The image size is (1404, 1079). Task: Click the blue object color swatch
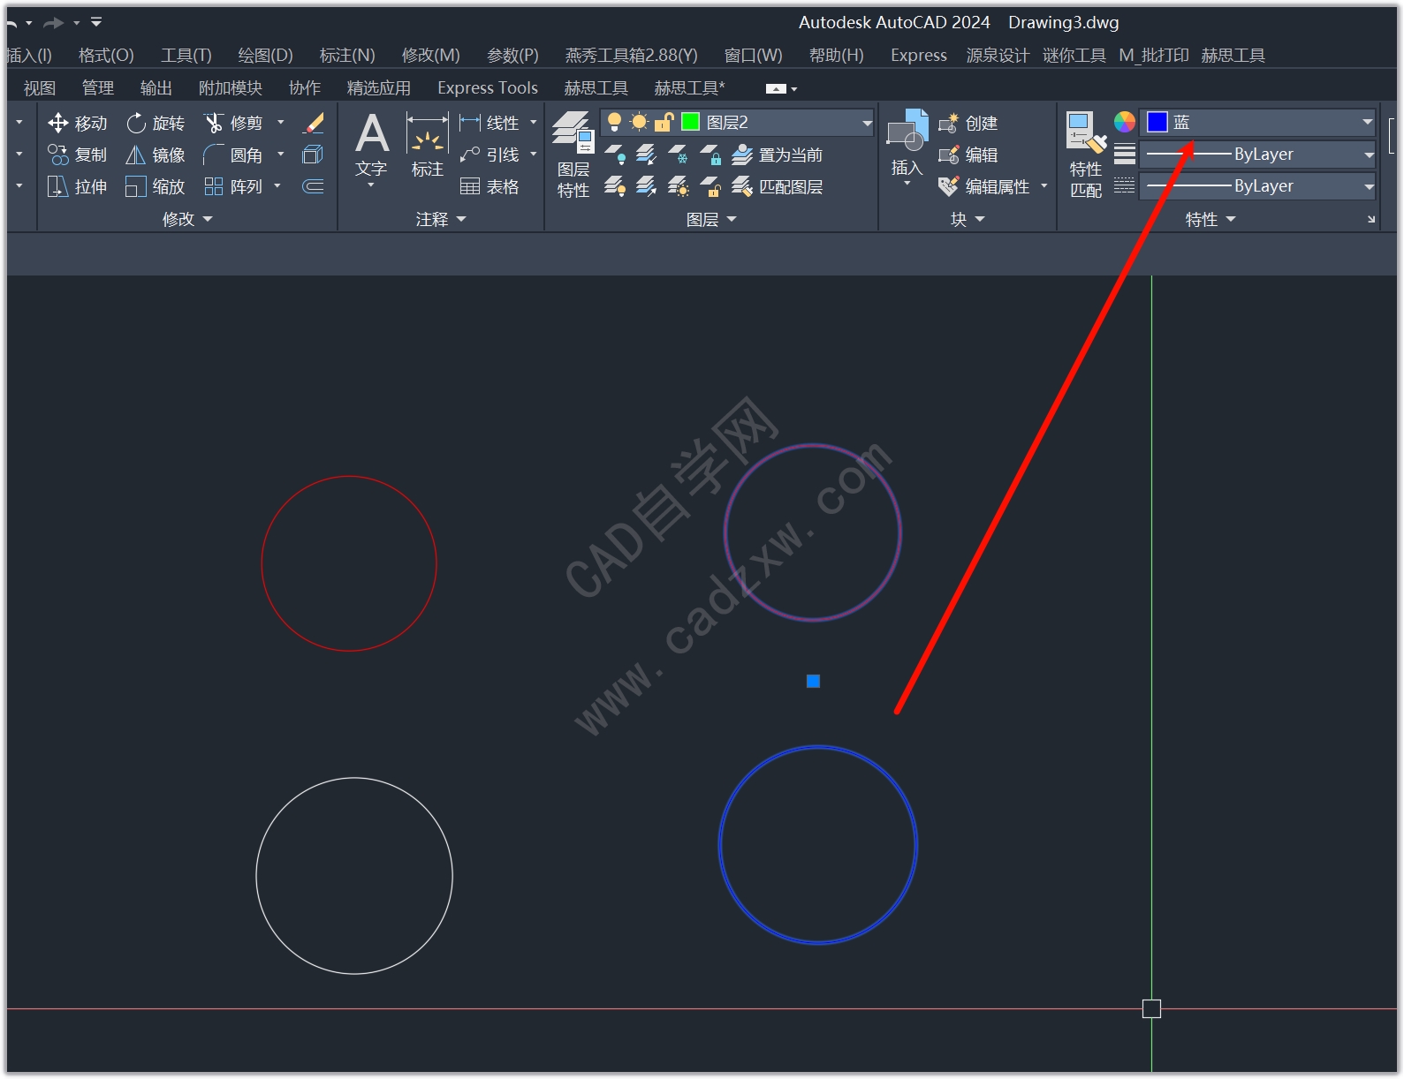[x=1157, y=122]
